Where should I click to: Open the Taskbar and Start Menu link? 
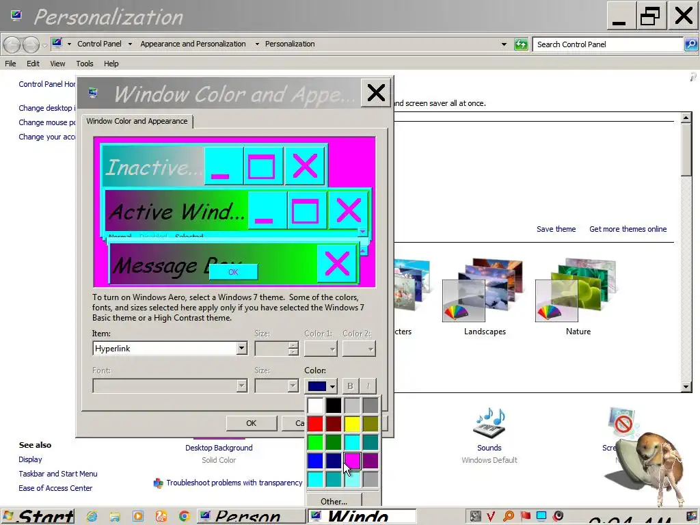tap(58, 474)
